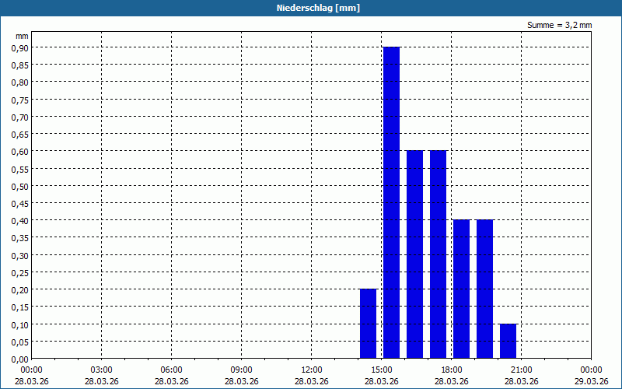
Task: Click the 21:00 time label
Action: [521, 370]
